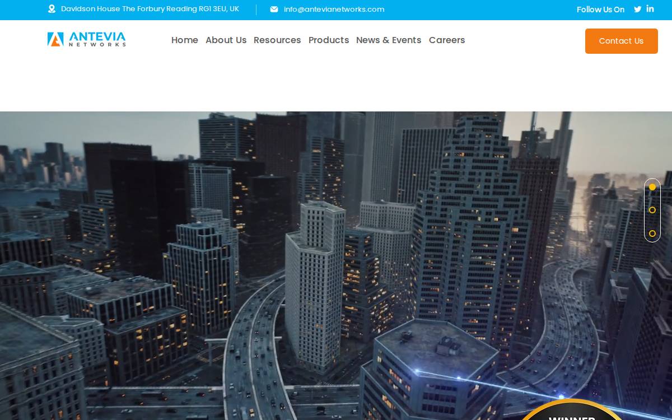This screenshot has width=672, height=420.
Task: Select the second slider dot
Action: (652, 210)
